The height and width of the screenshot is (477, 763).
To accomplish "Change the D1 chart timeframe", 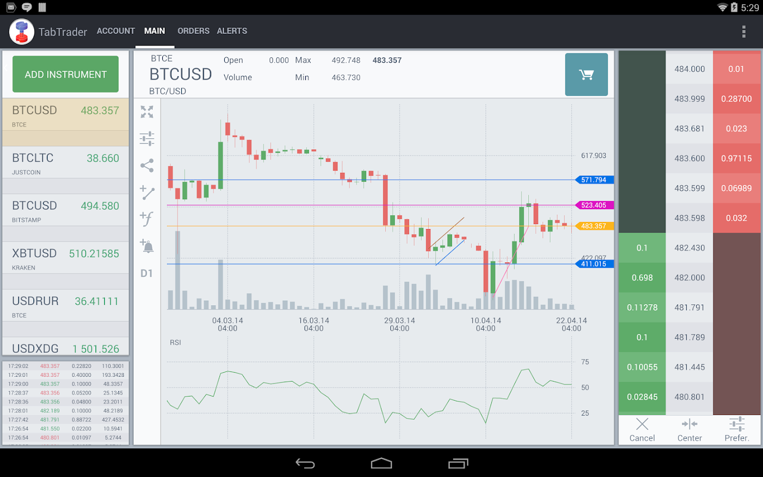I will click(x=147, y=273).
